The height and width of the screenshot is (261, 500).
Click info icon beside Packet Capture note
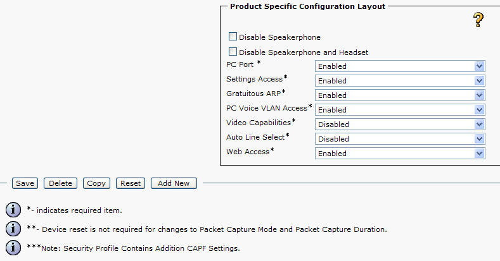[13, 228]
